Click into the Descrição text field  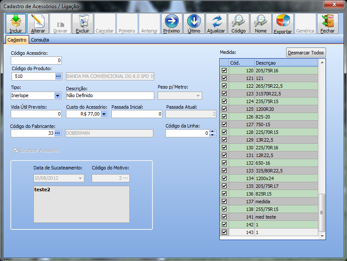110,95
